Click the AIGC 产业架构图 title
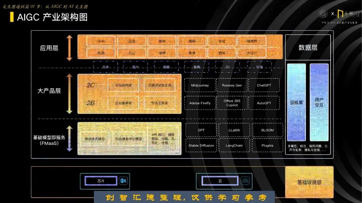This screenshot has height=203, width=362. click(52, 17)
